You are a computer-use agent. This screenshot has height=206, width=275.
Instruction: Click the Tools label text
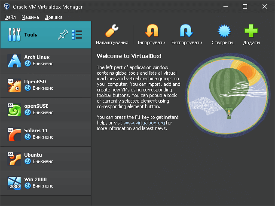point(31,35)
